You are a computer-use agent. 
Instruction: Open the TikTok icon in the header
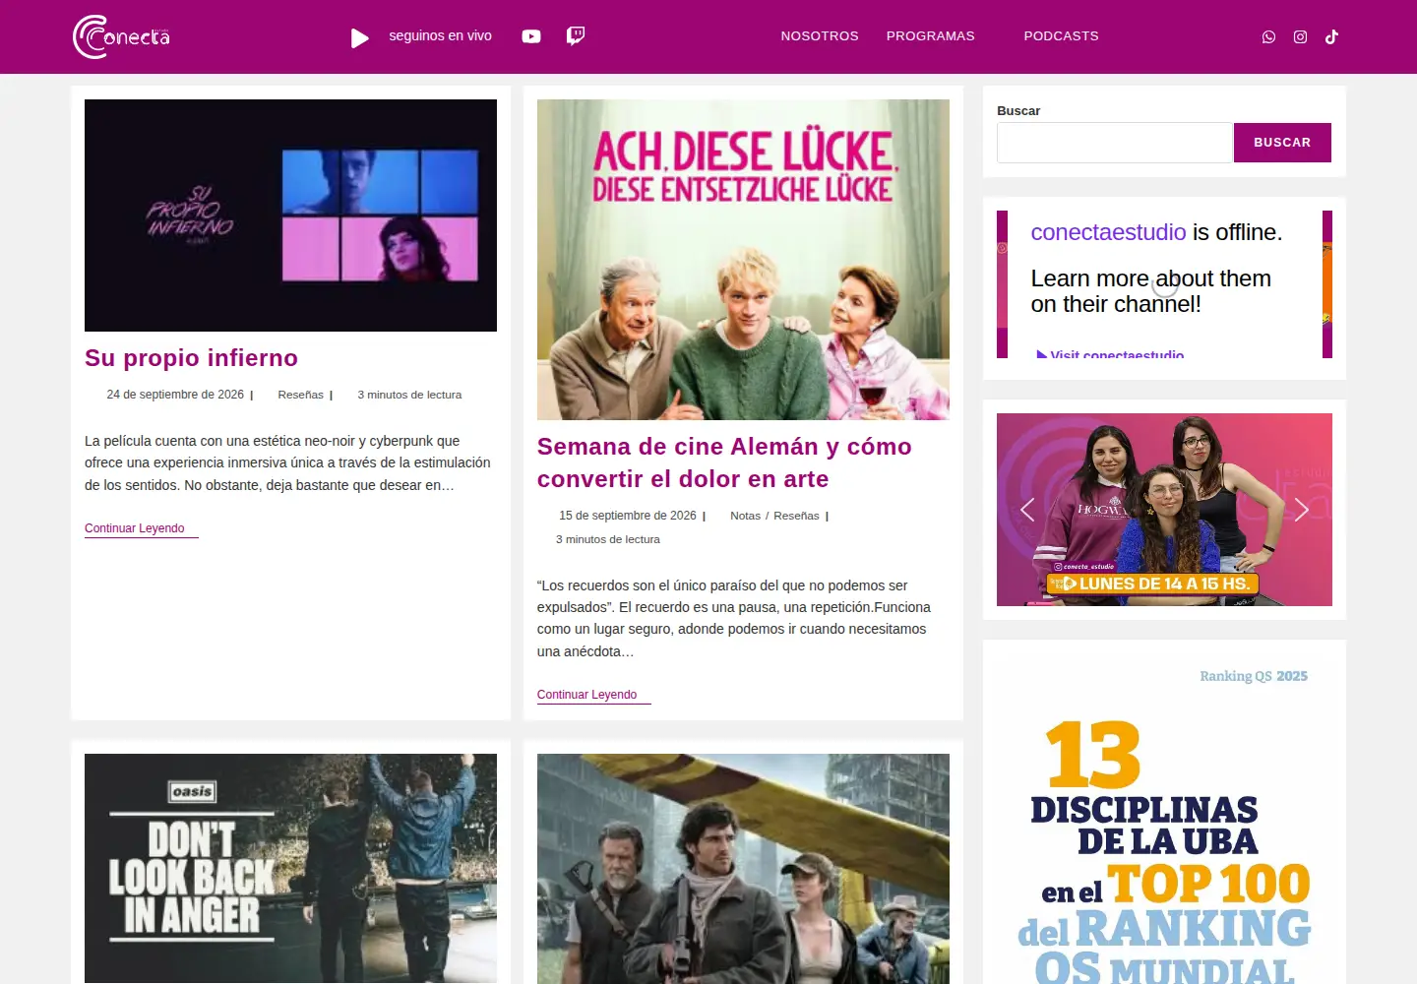tap(1331, 36)
